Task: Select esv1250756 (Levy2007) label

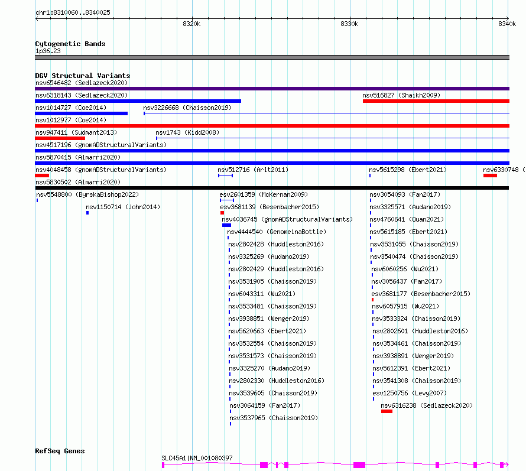Action: (x=409, y=393)
